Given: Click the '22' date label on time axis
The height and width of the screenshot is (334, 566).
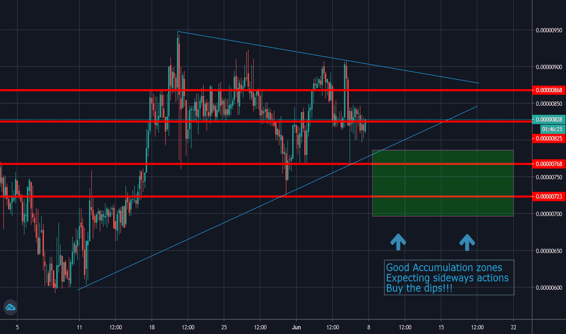Looking at the screenshot, I should 514,327.
